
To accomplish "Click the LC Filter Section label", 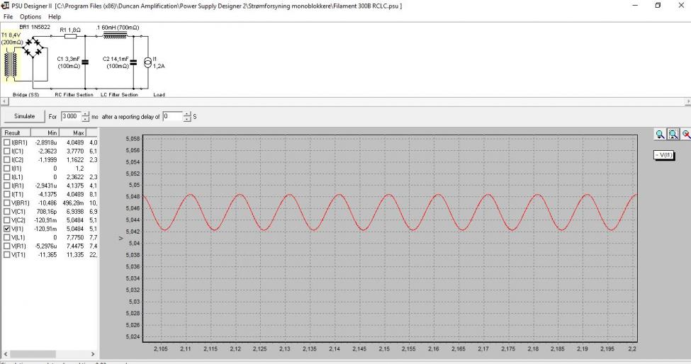I will coord(119,95).
